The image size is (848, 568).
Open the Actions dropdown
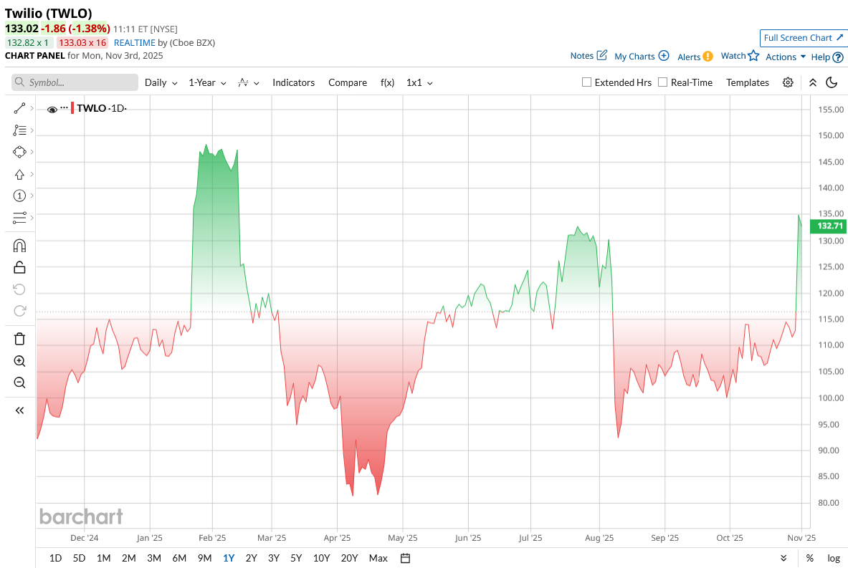[786, 57]
